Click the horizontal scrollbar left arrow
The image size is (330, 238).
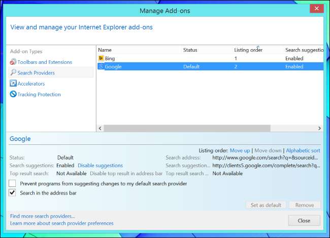(100, 128)
